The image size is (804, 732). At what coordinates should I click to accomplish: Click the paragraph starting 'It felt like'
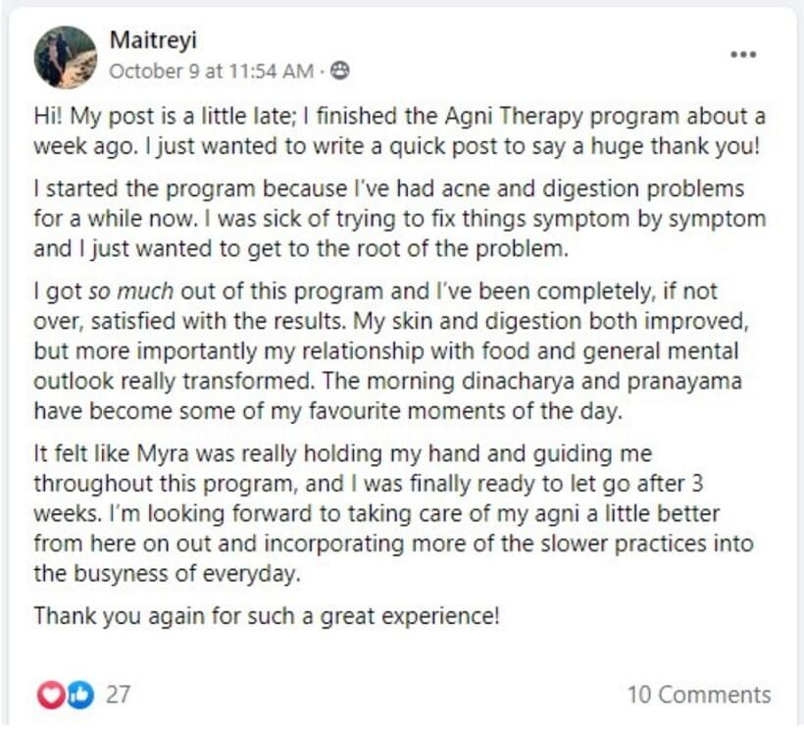click(x=393, y=513)
